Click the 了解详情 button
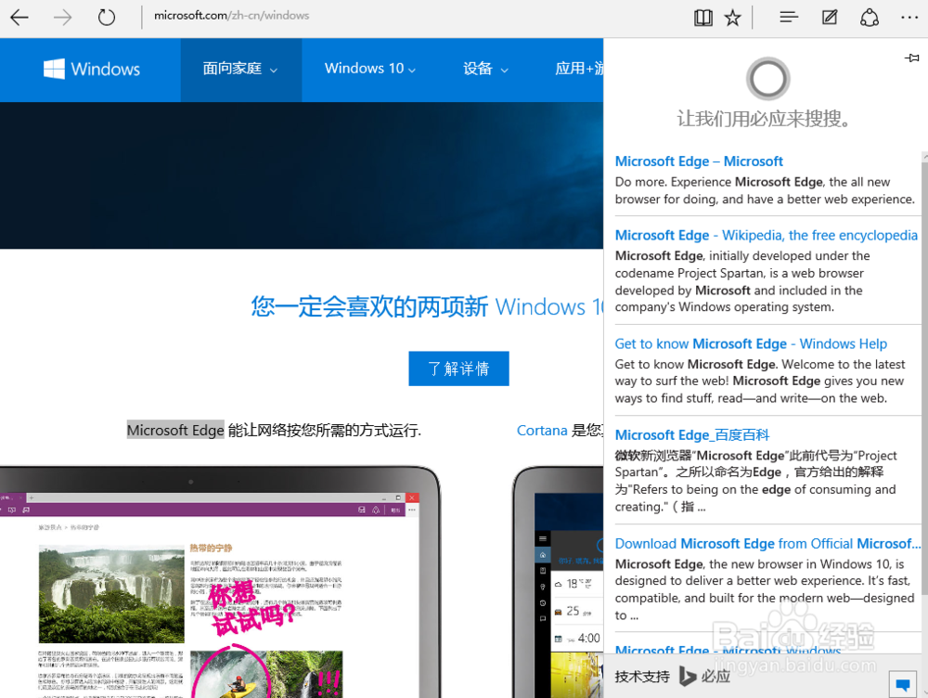This screenshot has height=698, width=928. coord(458,368)
